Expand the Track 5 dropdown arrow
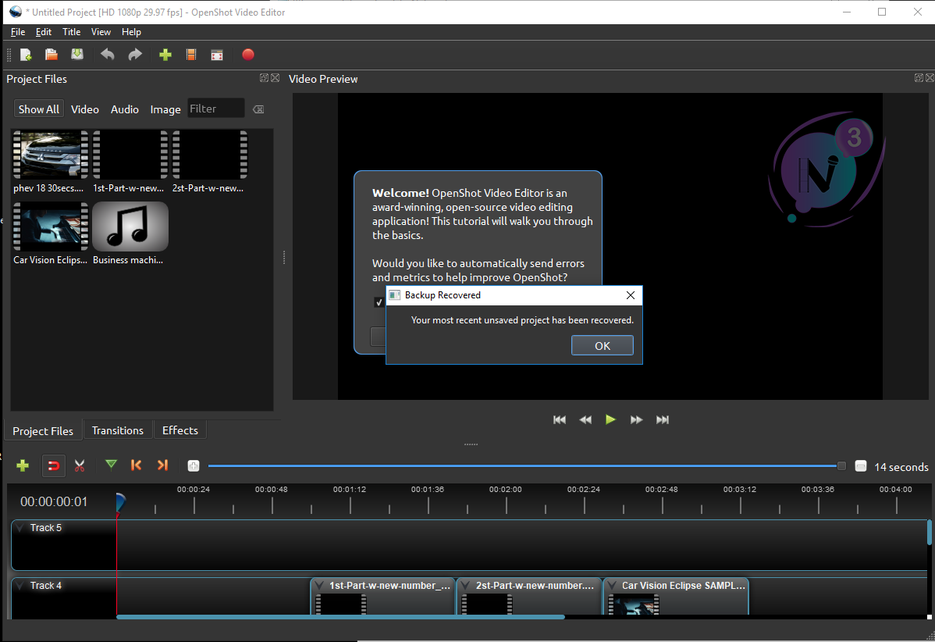The width and height of the screenshot is (935, 642). coord(20,528)
